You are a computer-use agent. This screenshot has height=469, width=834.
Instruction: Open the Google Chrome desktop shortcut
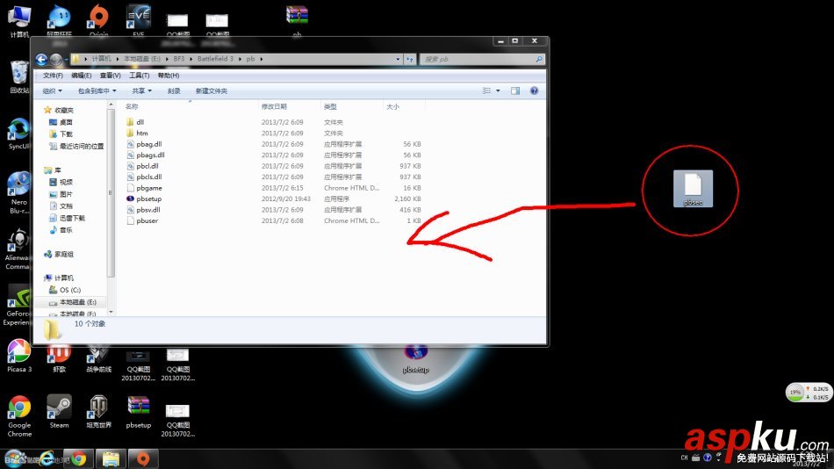(x=19, y=416)
